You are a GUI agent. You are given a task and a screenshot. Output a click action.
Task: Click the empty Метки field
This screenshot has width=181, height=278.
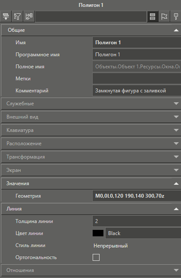(x=137, y=79)
